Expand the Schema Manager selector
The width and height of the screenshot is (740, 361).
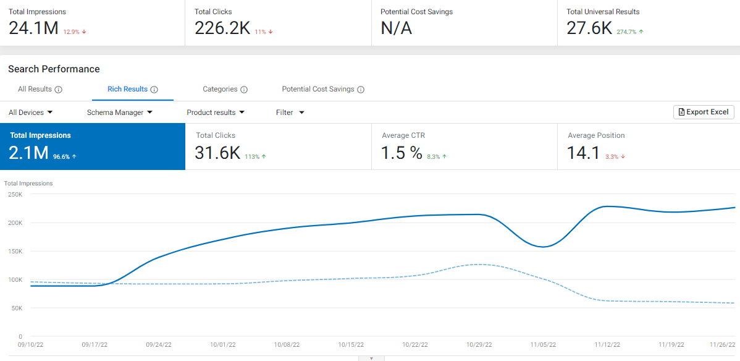click(x=118, y=112)
